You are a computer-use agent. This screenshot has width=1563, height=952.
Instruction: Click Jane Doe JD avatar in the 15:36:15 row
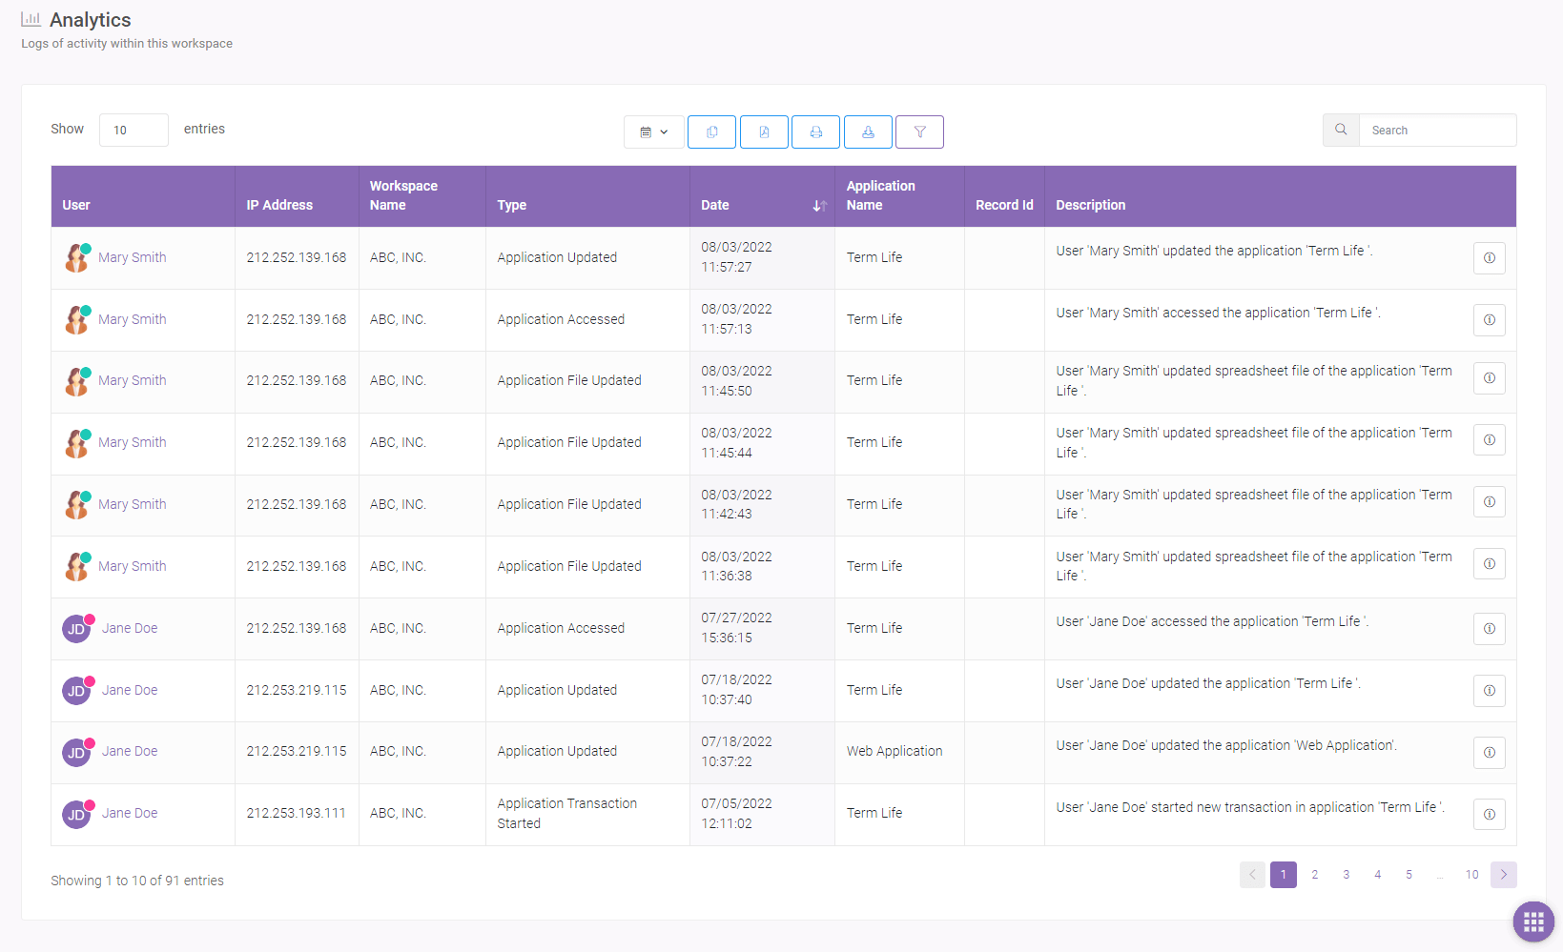(76, 629)
